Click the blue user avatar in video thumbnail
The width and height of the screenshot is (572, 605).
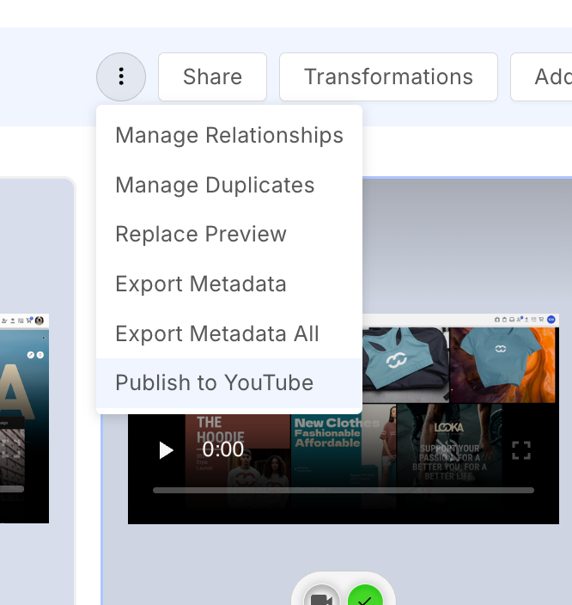pos(551,319)
